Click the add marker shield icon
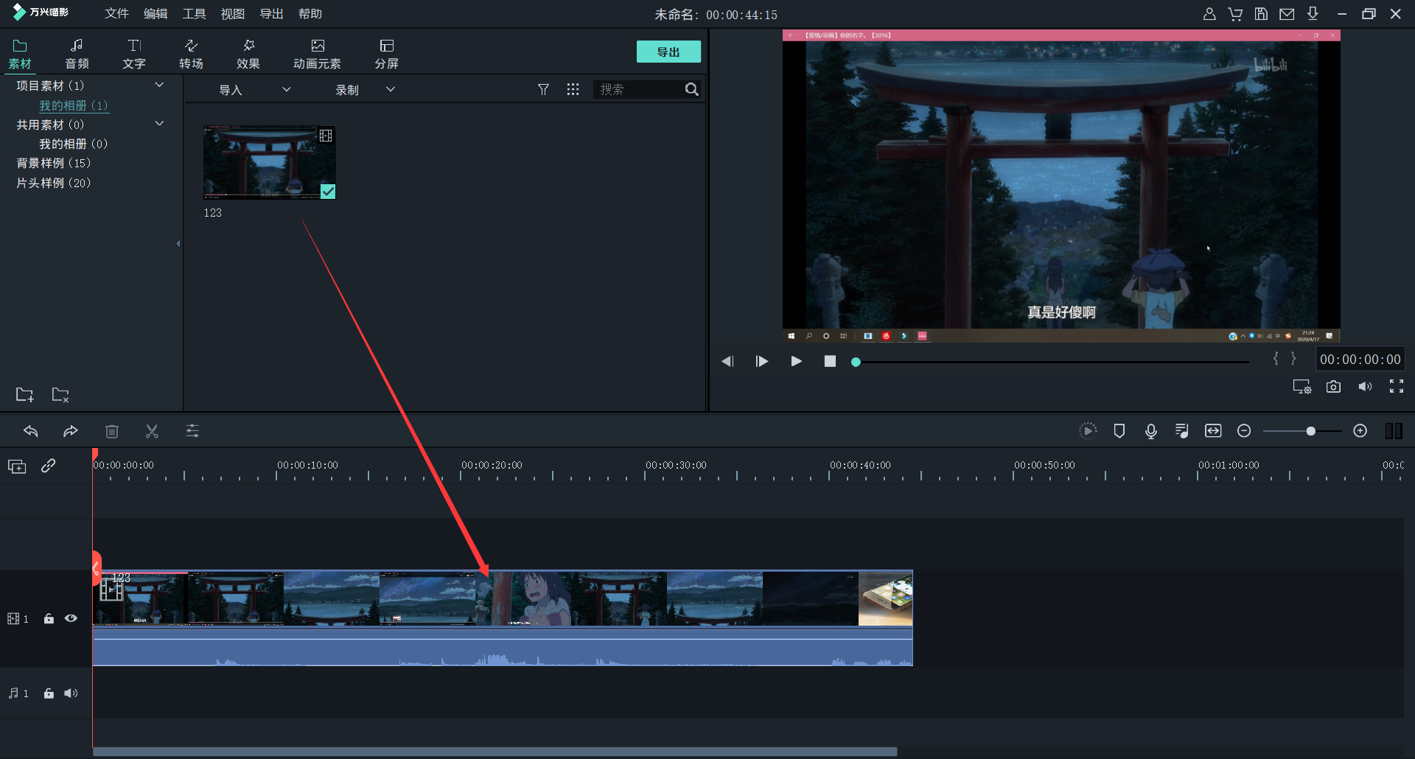 [x=1119, y=431]
